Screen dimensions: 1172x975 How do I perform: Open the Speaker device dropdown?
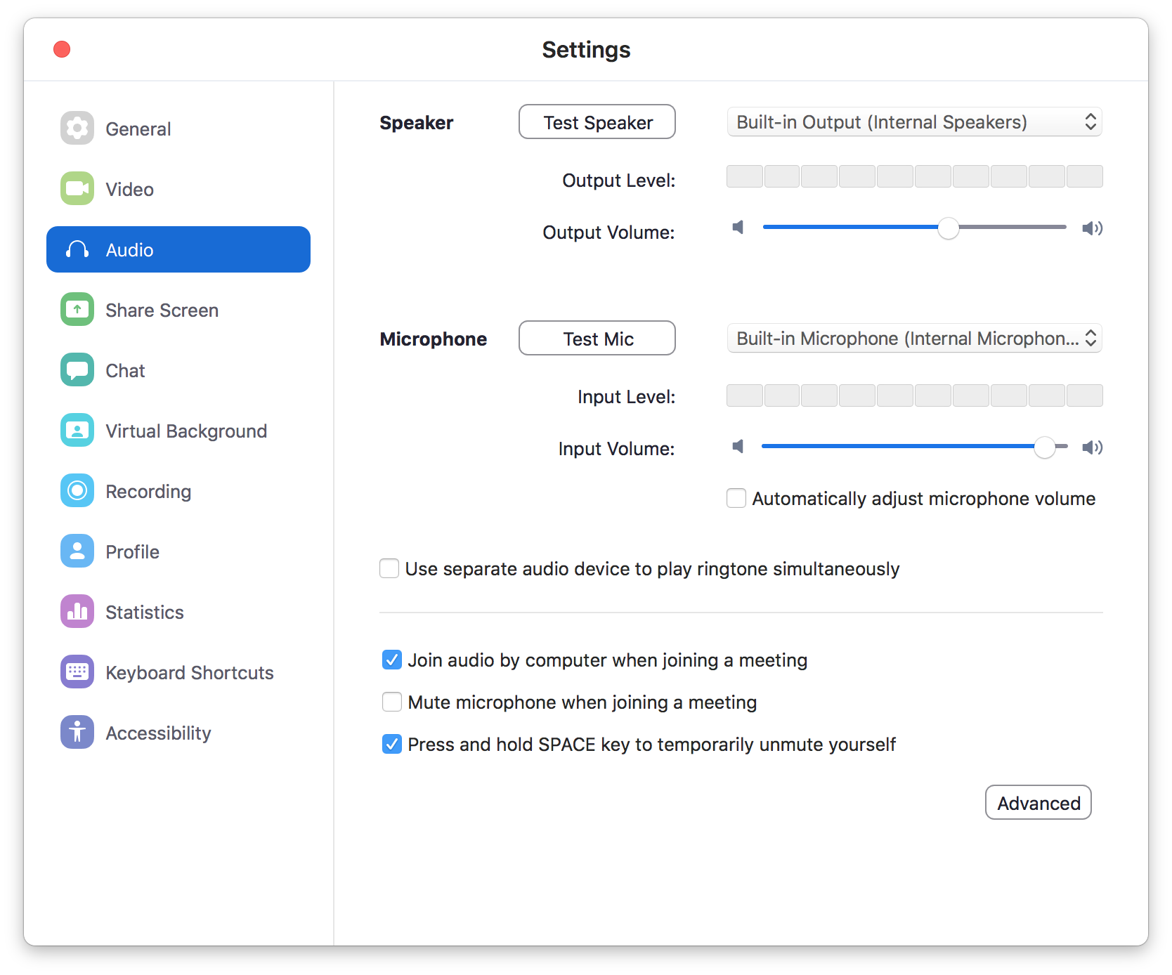click(x=914, y=122)
